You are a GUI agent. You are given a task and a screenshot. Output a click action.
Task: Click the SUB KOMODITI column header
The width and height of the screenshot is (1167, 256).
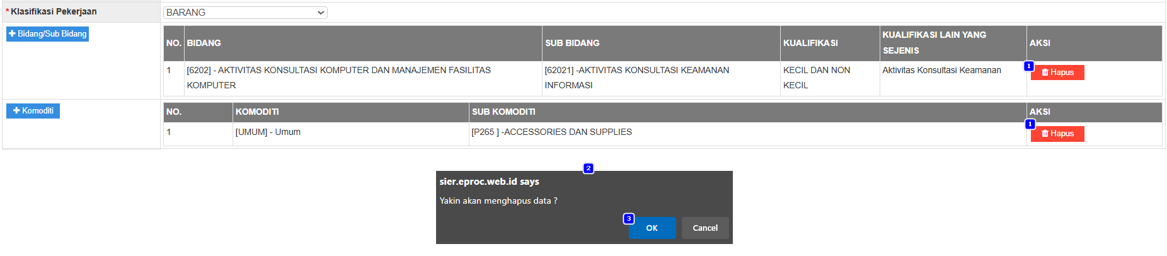point(503,112)
